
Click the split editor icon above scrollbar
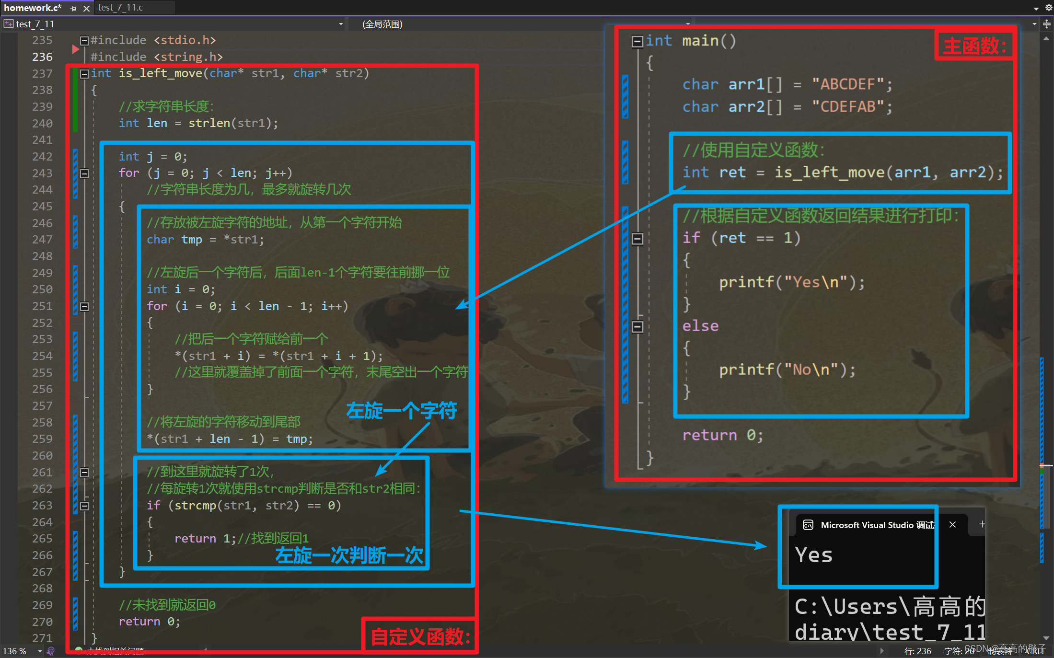pos(1047,24)
